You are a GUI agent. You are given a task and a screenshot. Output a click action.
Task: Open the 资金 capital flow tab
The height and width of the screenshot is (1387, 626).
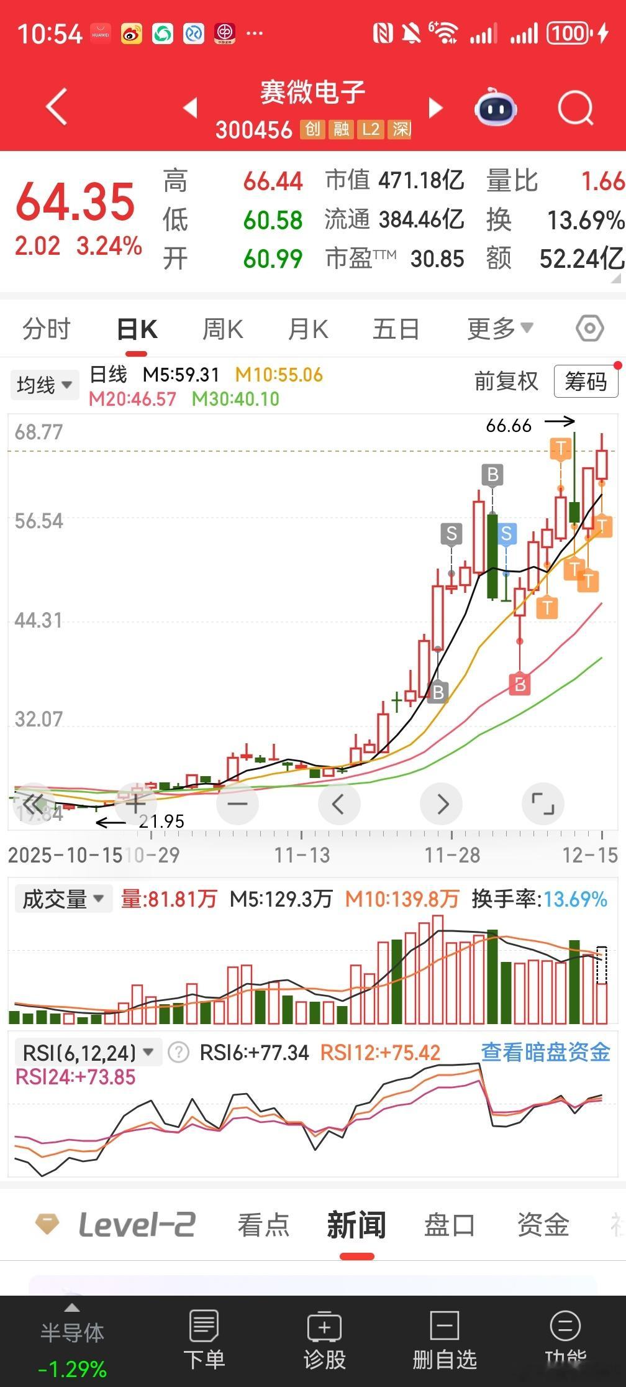543,1225
